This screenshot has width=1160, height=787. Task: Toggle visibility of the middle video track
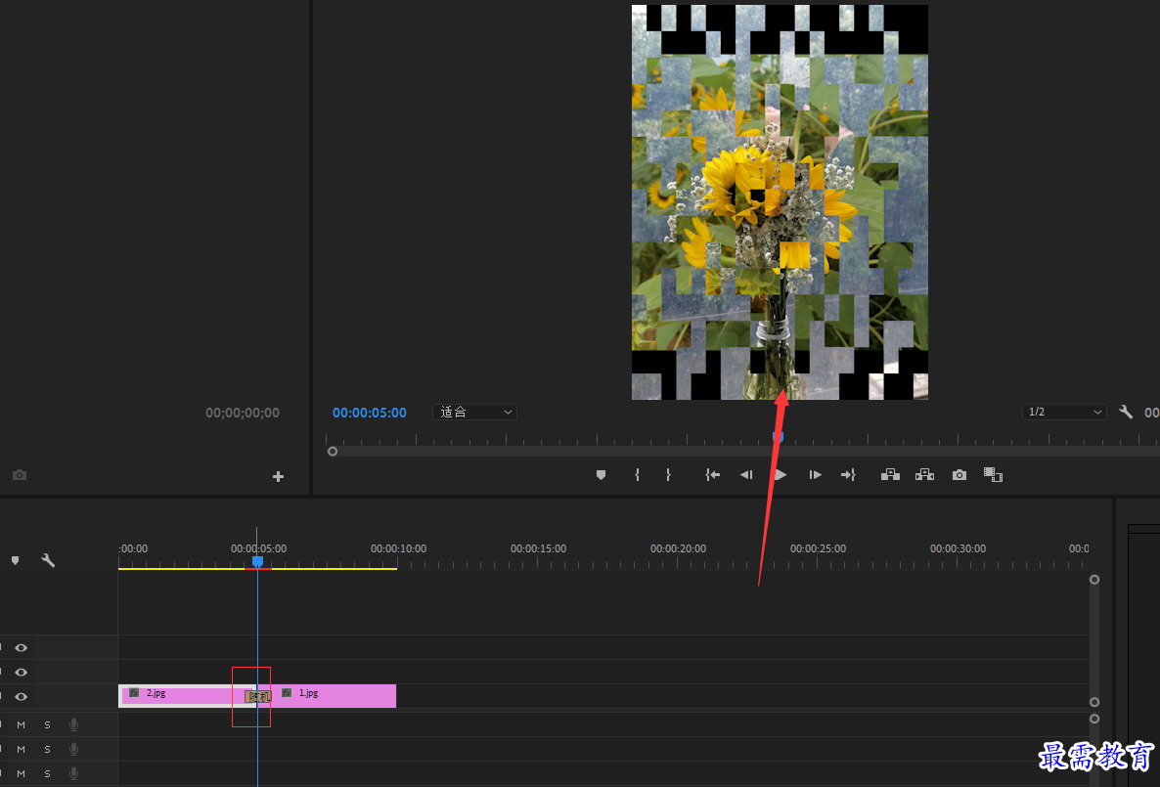21,673
